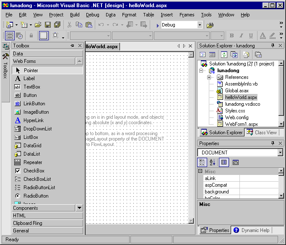Toggle Underline formatting
Viewport: 286px width, 245px height.
251,35
